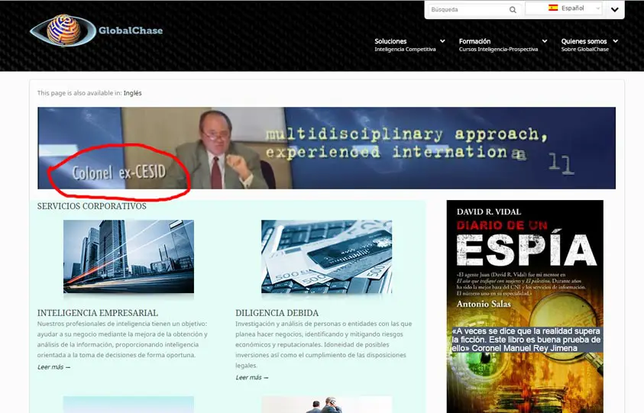The width and height of the screenshot is (644, 413).
Task: Open the Español language dropdown
Action: click(564, 8)
